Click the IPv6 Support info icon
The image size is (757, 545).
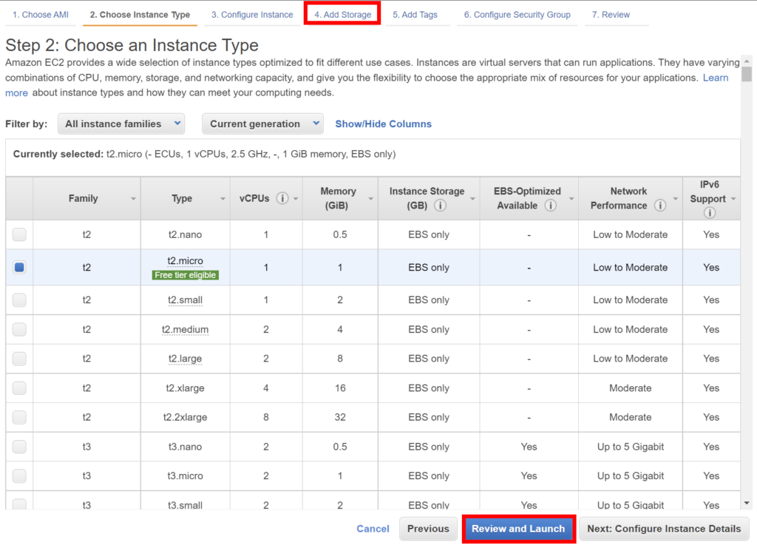[709, 212]
